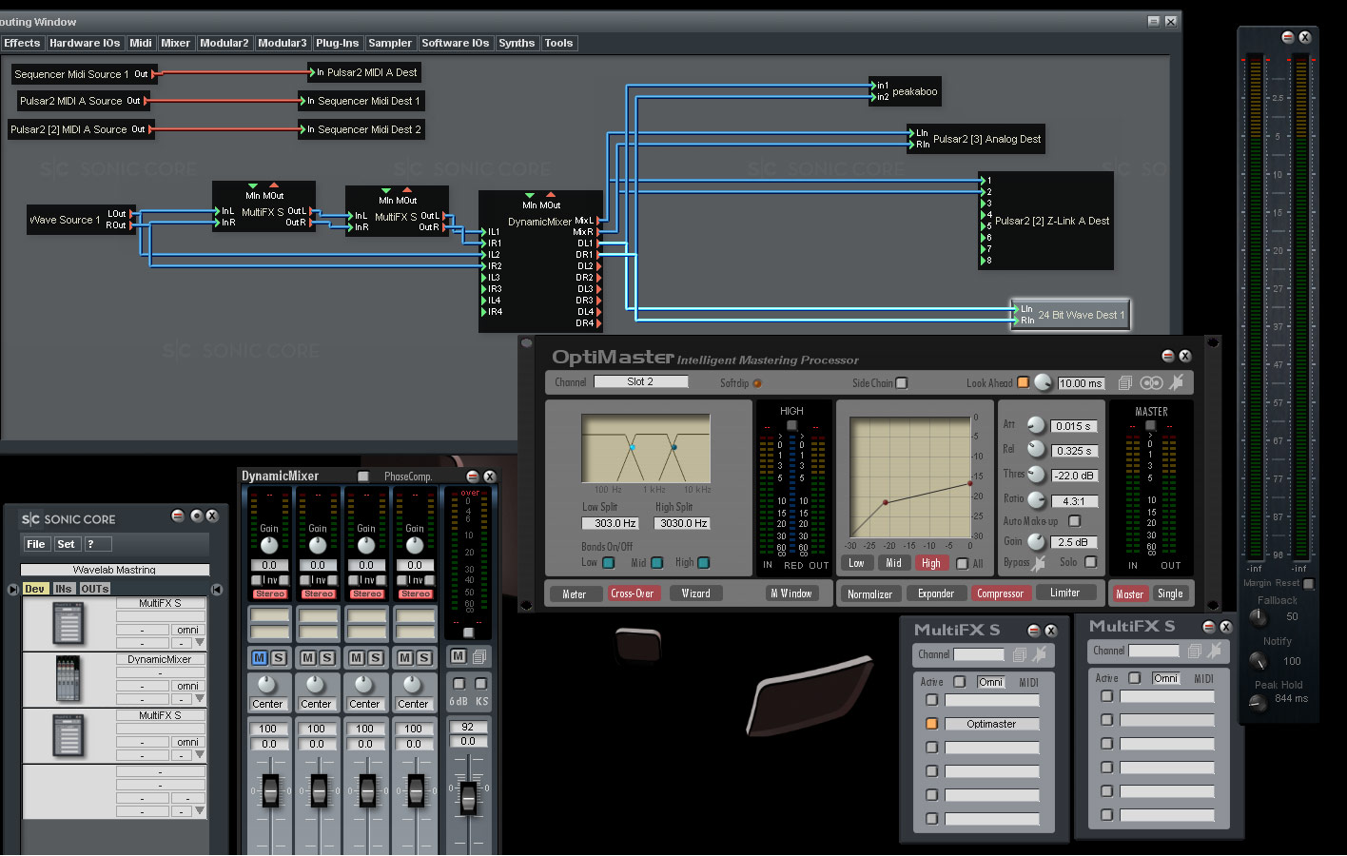Mute channel 4 in DynamicMixer

pyautogui.click(x=405, y=657)
